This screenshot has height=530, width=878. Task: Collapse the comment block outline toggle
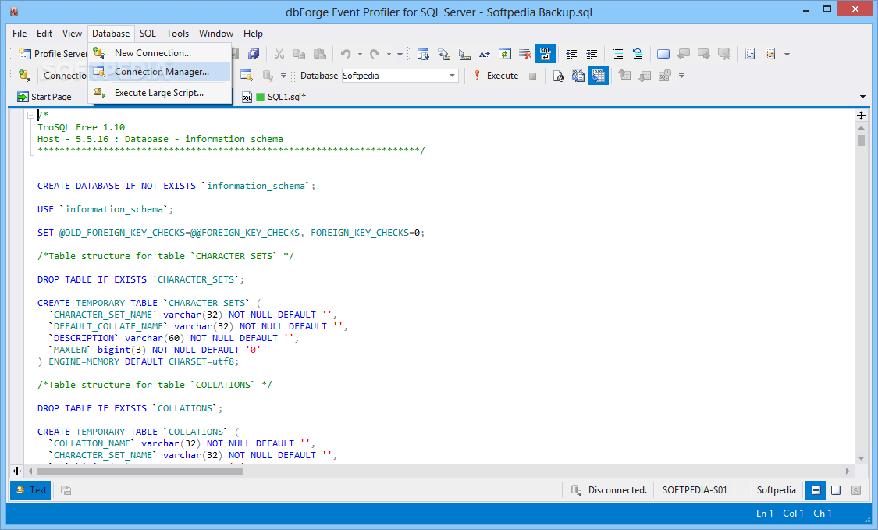click(x=30, y=116)
